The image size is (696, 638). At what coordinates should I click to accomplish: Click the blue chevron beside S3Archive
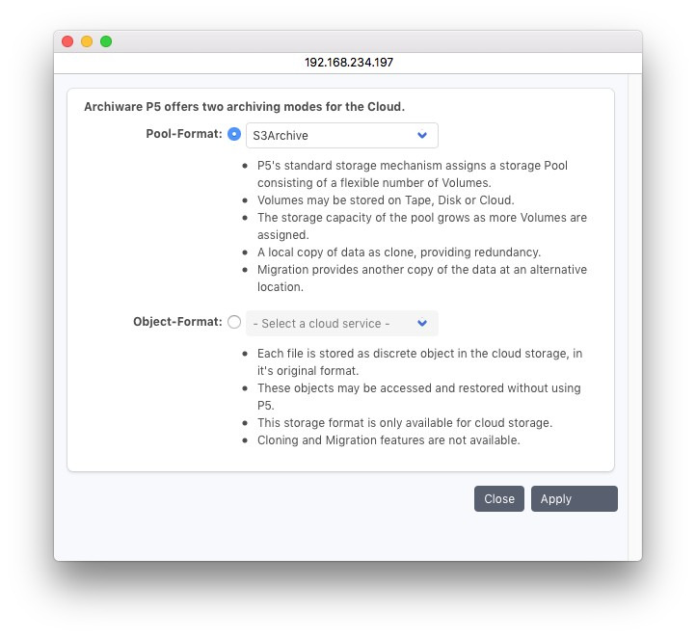tap(422, 136)
